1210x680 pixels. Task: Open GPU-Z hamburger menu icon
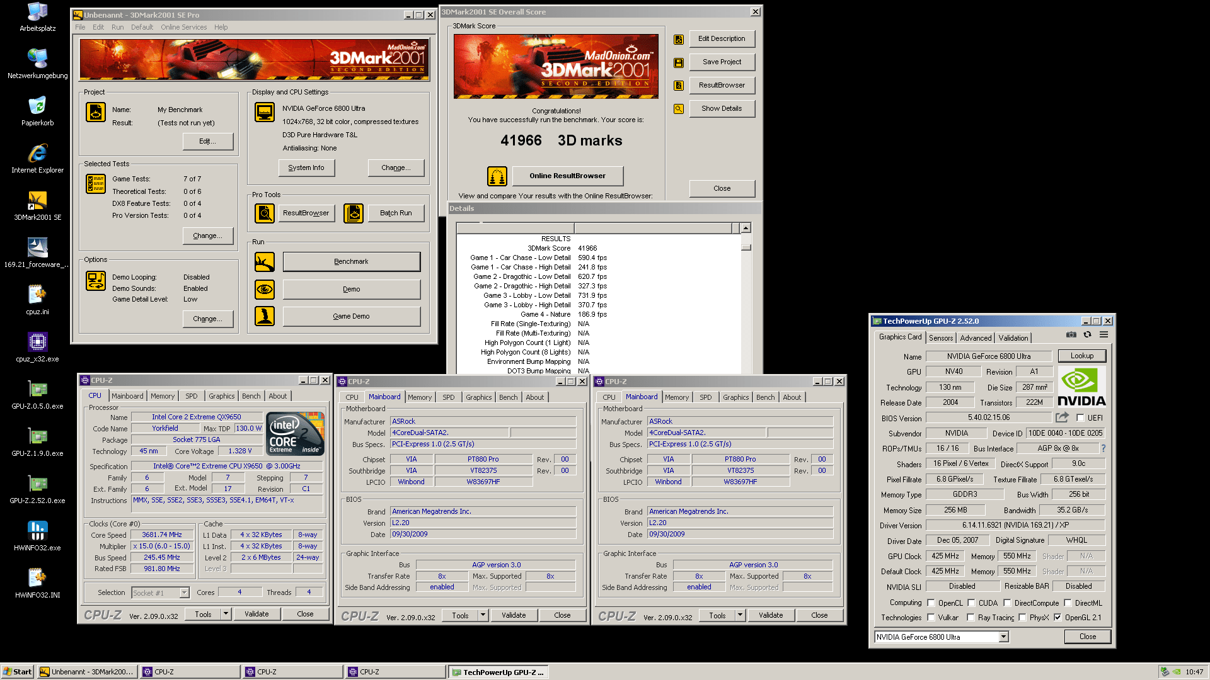coord(1103,334)
